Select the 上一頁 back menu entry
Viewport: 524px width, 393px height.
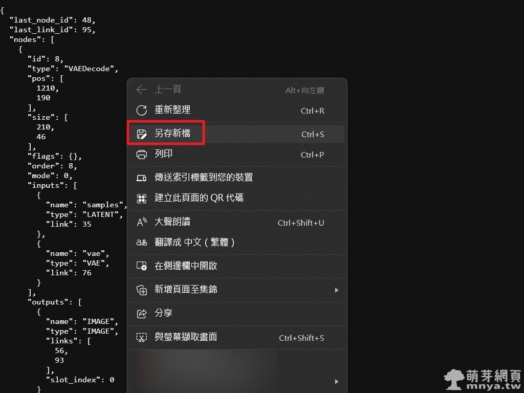point(168,90)
